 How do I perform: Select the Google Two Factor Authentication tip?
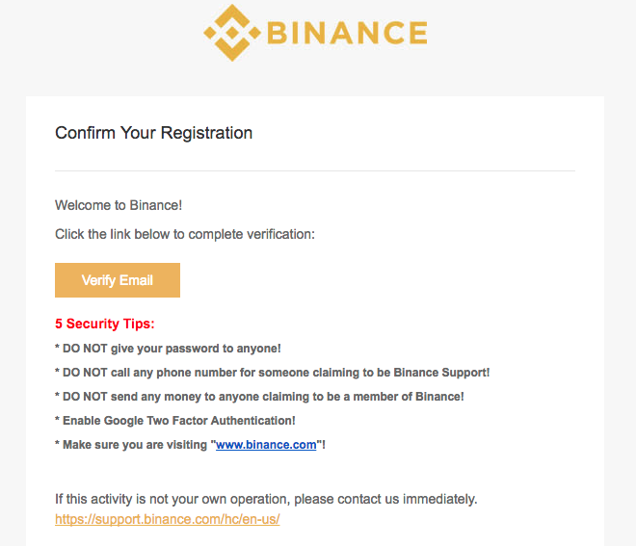point(175,421)
